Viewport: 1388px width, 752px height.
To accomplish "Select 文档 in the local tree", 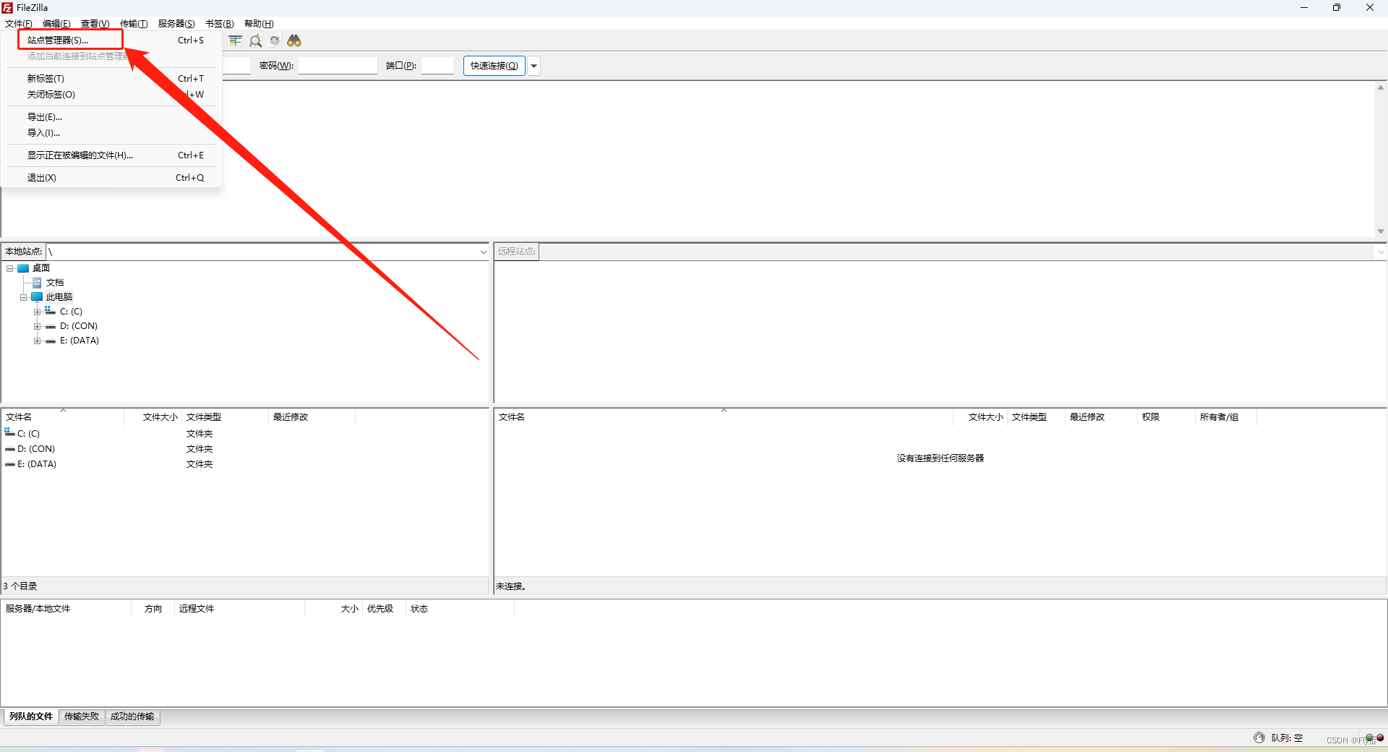I will pos(55,283).
